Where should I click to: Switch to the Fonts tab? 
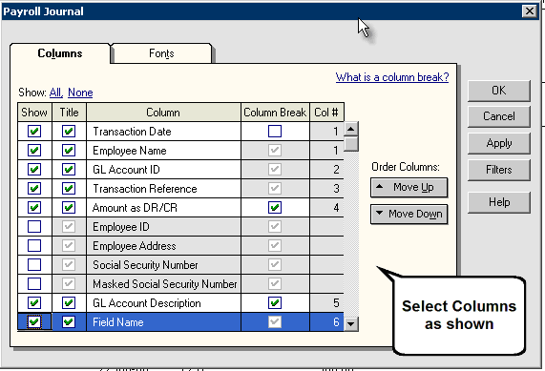(x=161, y=53)
